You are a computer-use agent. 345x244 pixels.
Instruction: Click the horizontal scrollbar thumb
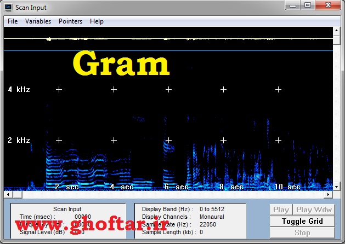coord(17,194)
